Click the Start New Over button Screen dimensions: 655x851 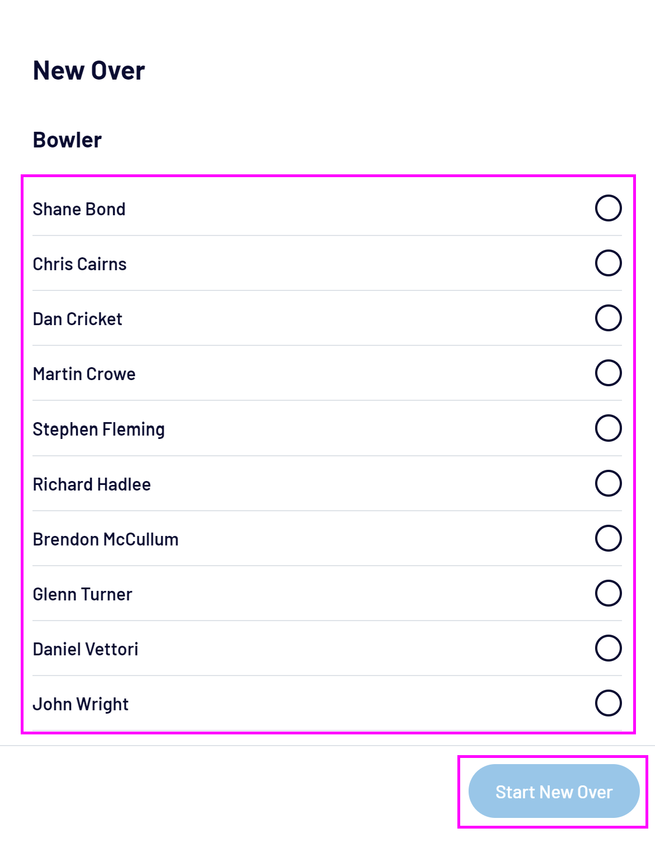(554, 791)
